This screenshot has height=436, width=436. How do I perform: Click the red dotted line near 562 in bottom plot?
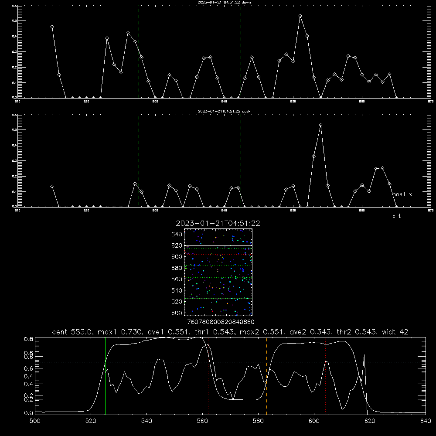pos(208,376)
